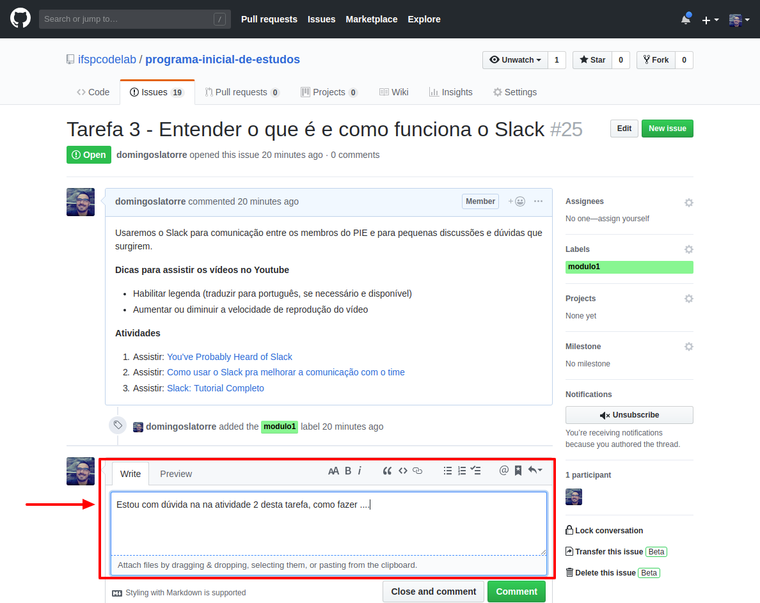Switch to the Settings tab
The image size is (760, 603).
(515, 92)
